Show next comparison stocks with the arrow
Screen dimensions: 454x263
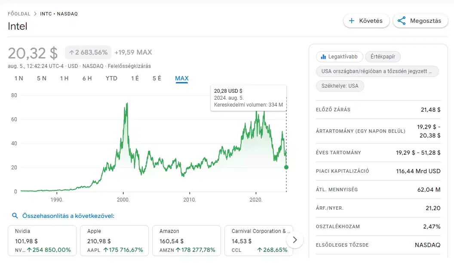click(x=295, y=240)
